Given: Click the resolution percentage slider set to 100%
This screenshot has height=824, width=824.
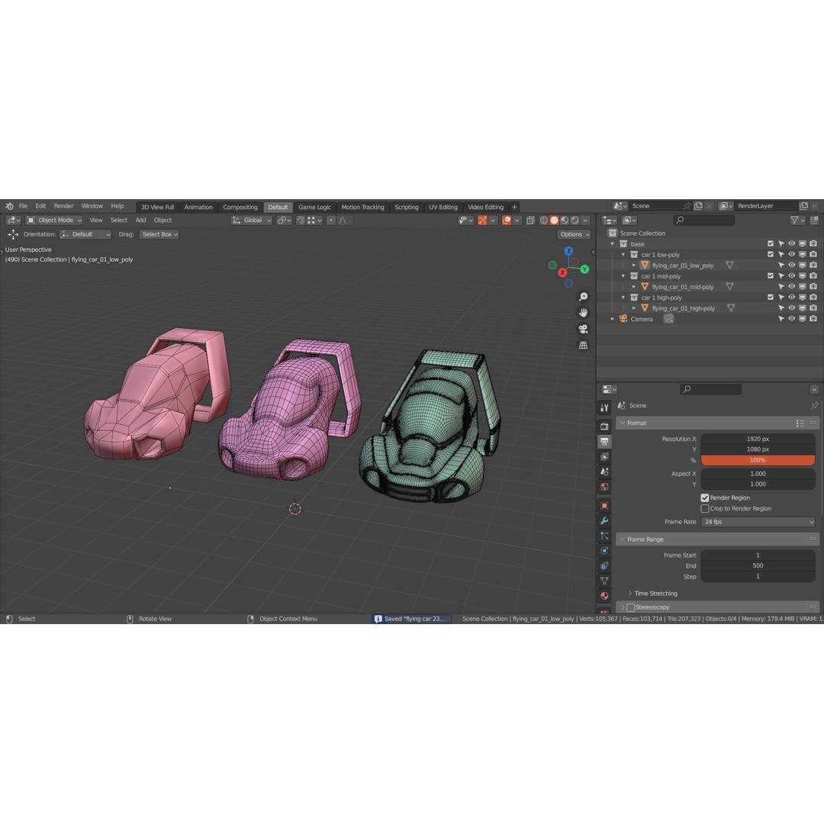Looking at the screenshot, I should point(757,459).
